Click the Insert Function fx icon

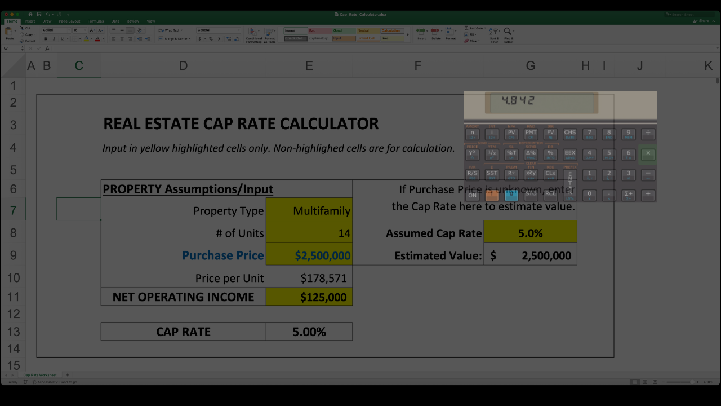pyautogui.click(x=47, y=48)
